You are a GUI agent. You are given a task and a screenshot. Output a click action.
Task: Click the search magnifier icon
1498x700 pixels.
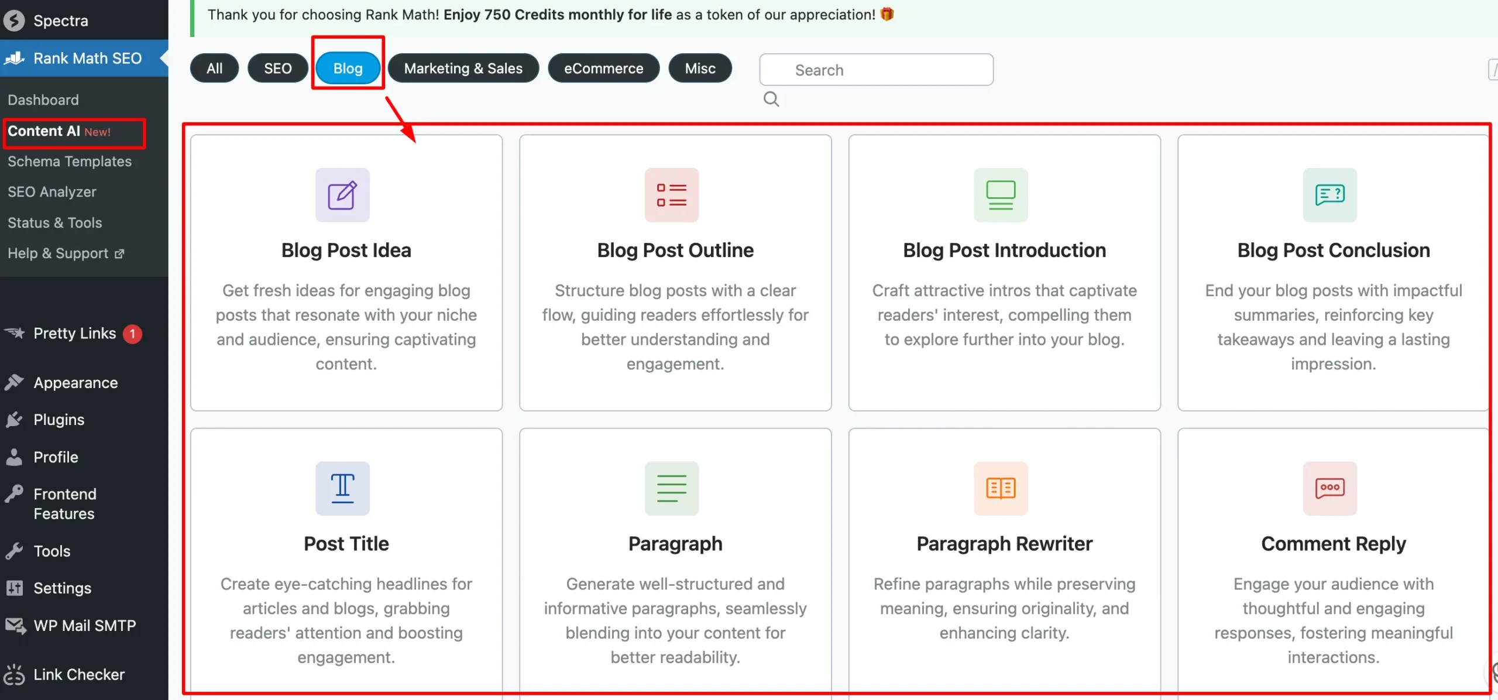click(x=771, y=99)
